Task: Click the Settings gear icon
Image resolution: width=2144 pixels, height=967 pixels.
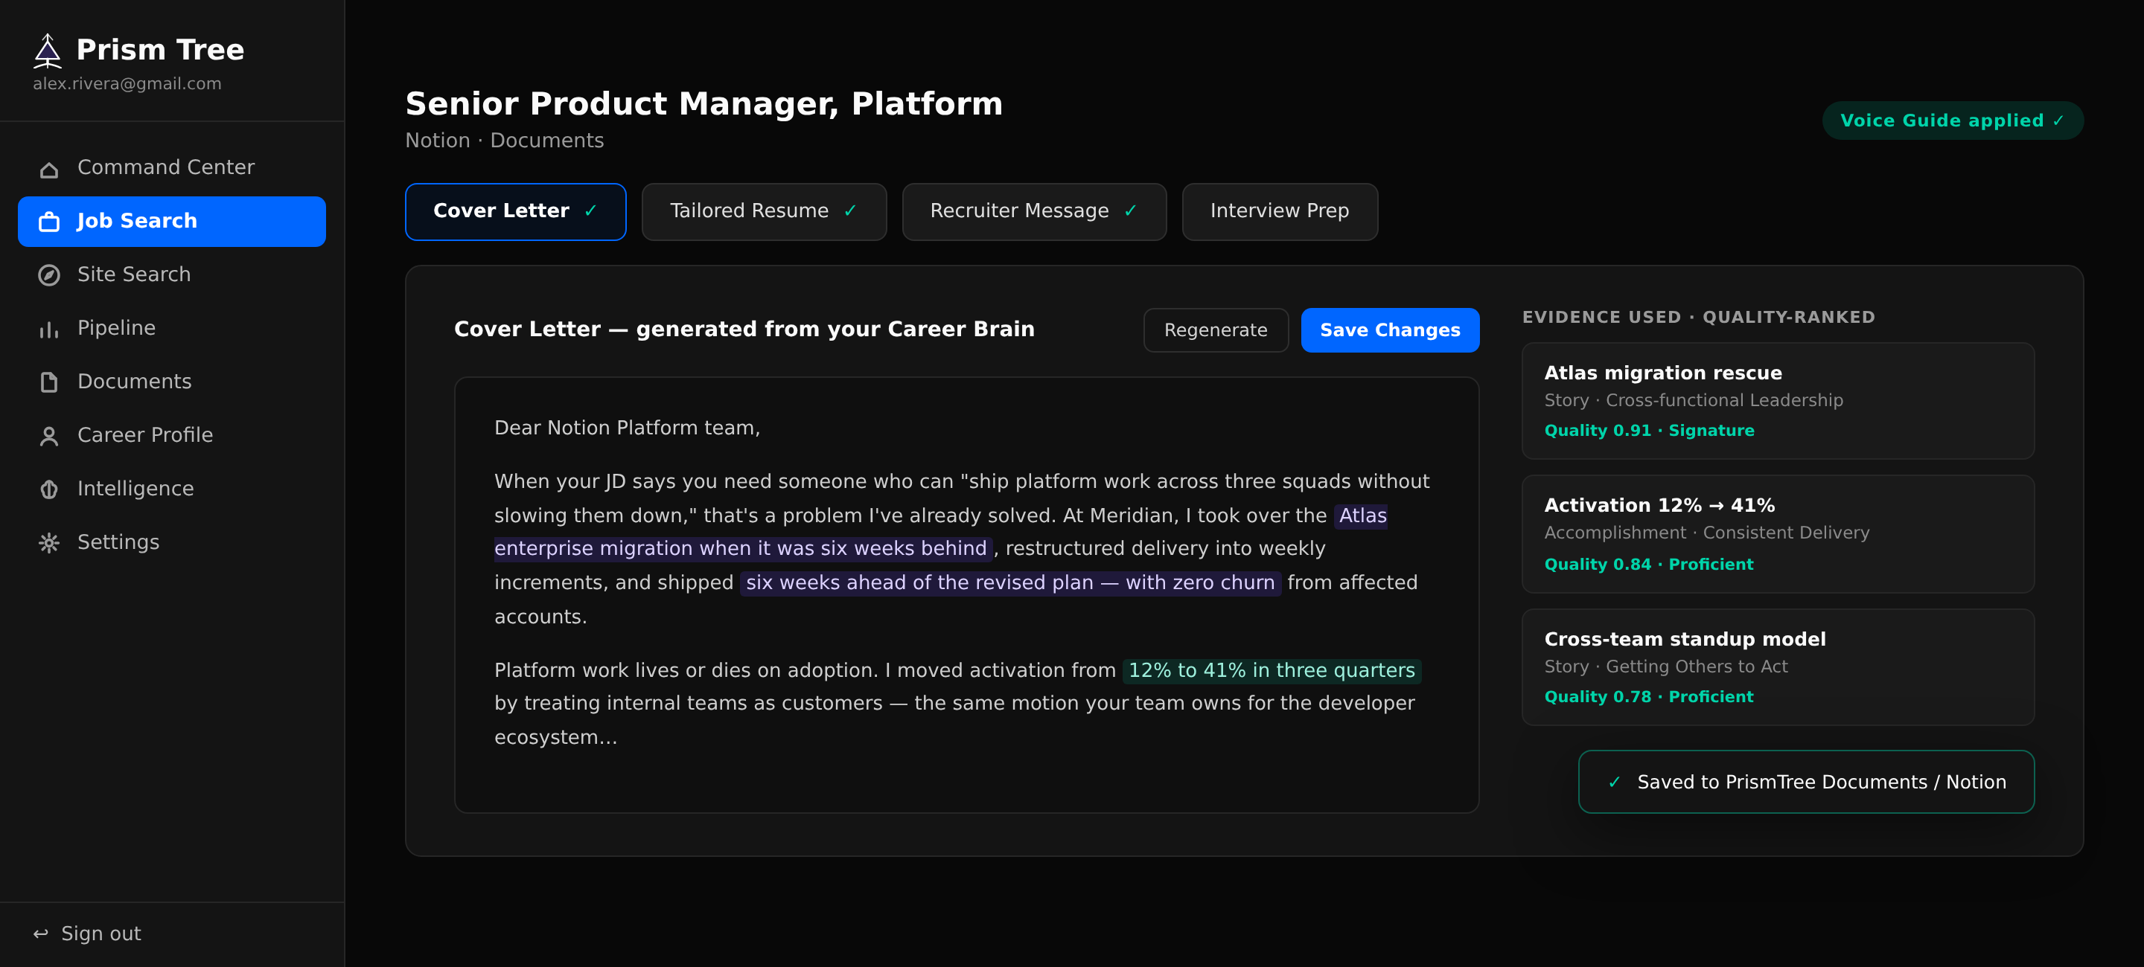Action: tap(49, 543)
